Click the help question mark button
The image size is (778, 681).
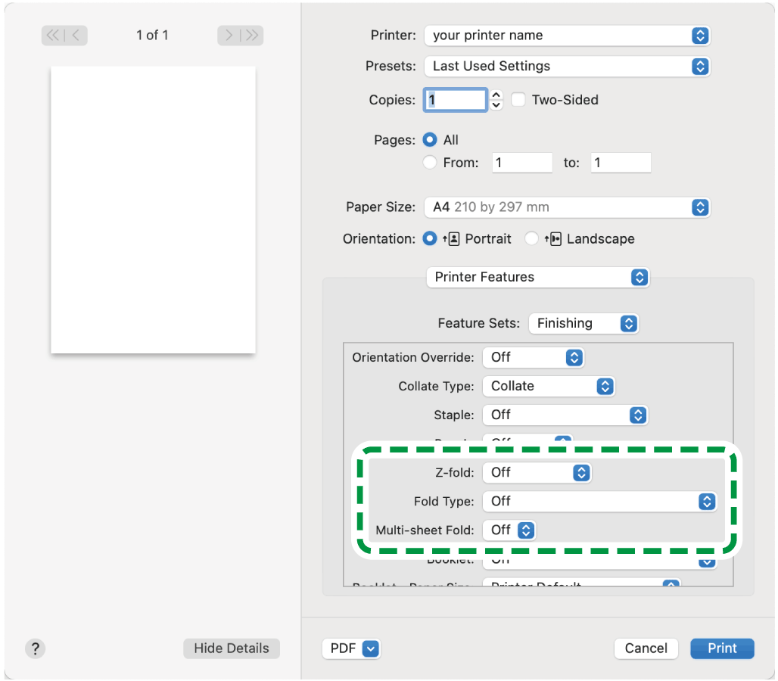[35, 648]
